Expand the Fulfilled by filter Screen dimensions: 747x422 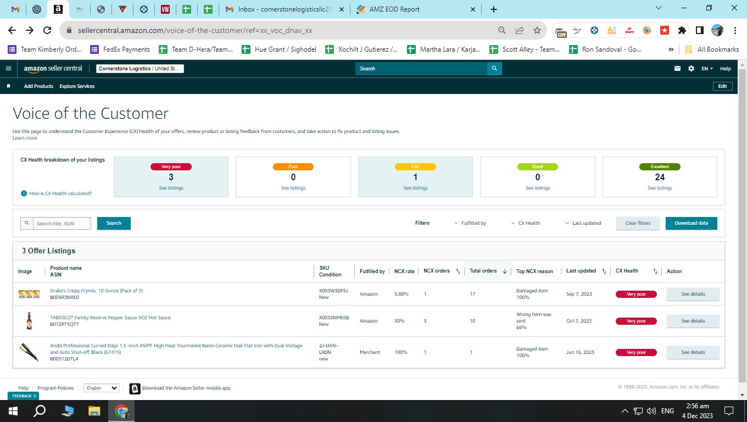pos(471,223)
